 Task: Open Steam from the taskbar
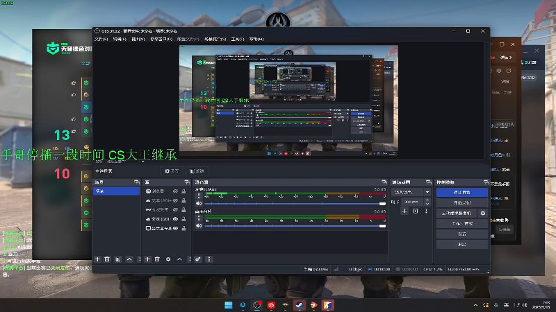coord(300,305)
